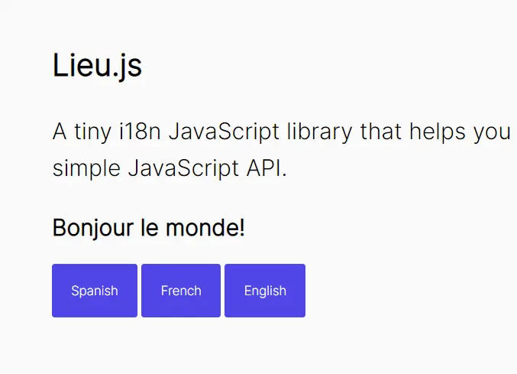This screenshot has height=374, width=517.
Task: Select the French language button
Action: tap(181, 291)
